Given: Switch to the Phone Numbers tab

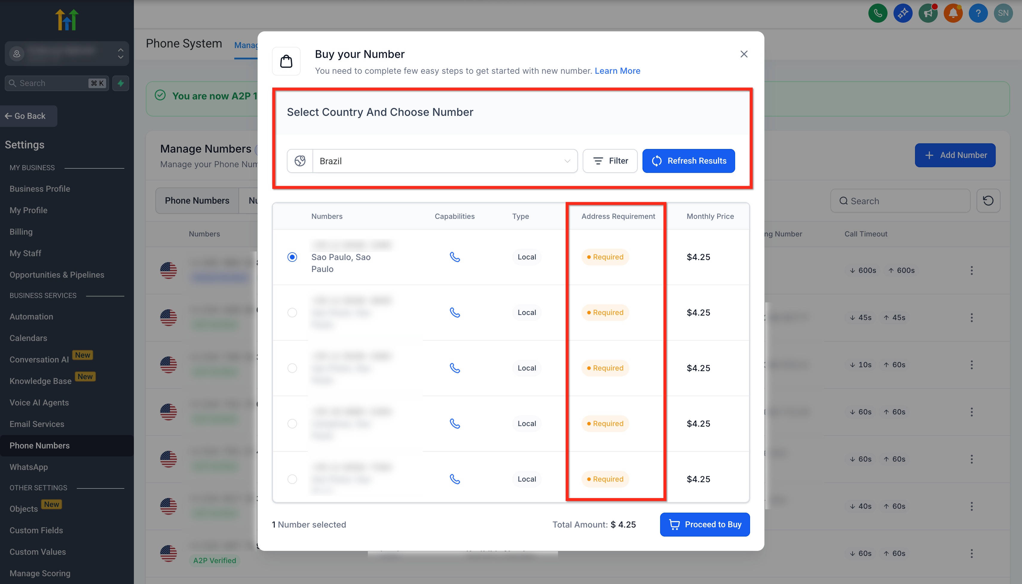Looking at the screenshot, I should (x=197, y=200).
